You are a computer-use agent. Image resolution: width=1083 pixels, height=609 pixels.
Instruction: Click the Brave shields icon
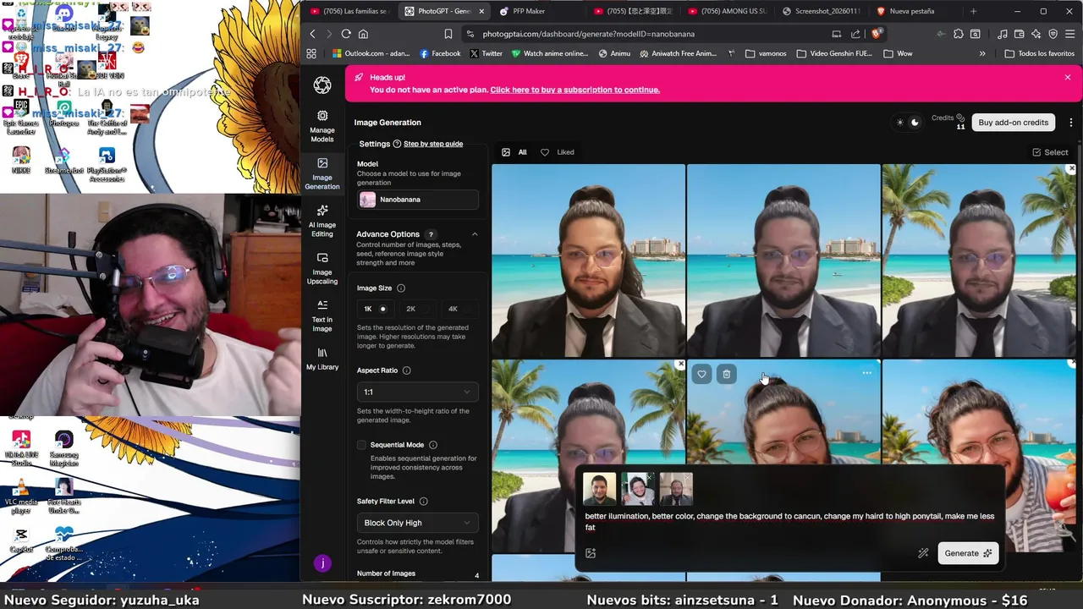tap(876, 34)
